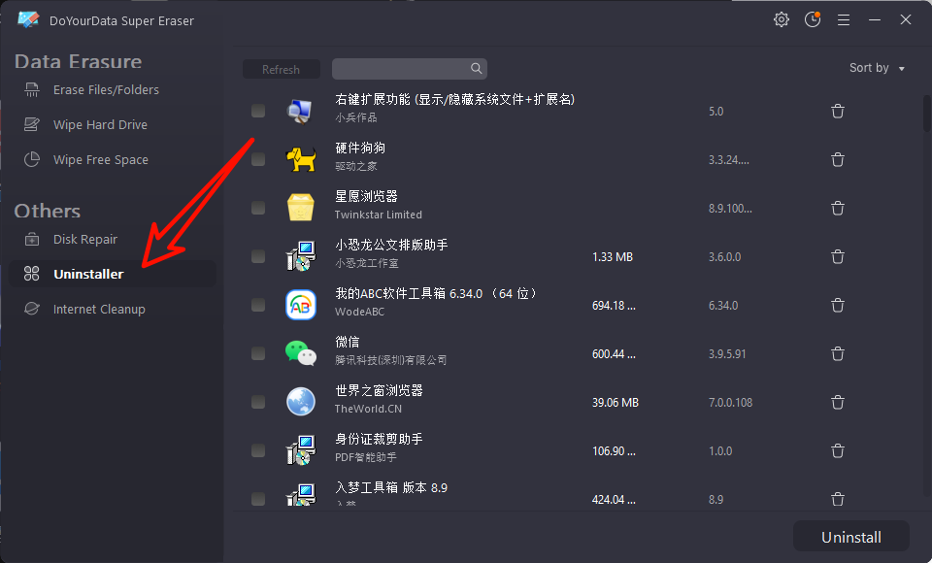Focus the program search field
Viewport: 932px width, 563px height.
(409, 68)
